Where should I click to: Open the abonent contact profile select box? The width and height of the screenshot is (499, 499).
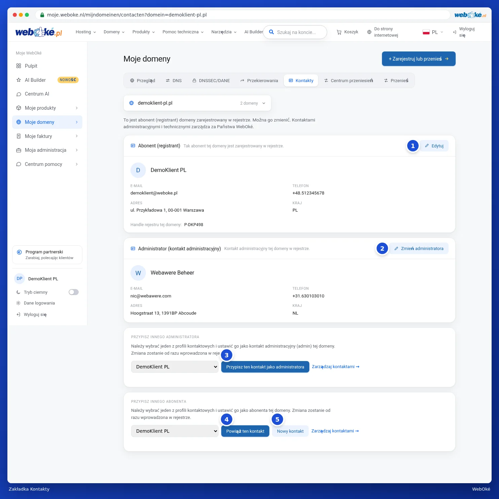coord(175,431)
